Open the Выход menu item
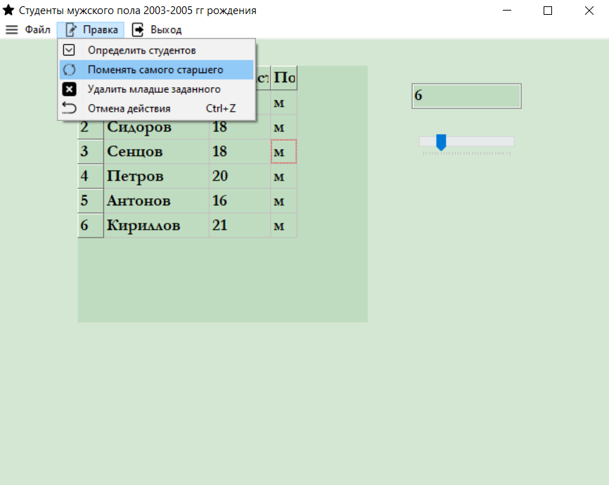Screen dimensions: 609x485 click(x=166, y=30)
